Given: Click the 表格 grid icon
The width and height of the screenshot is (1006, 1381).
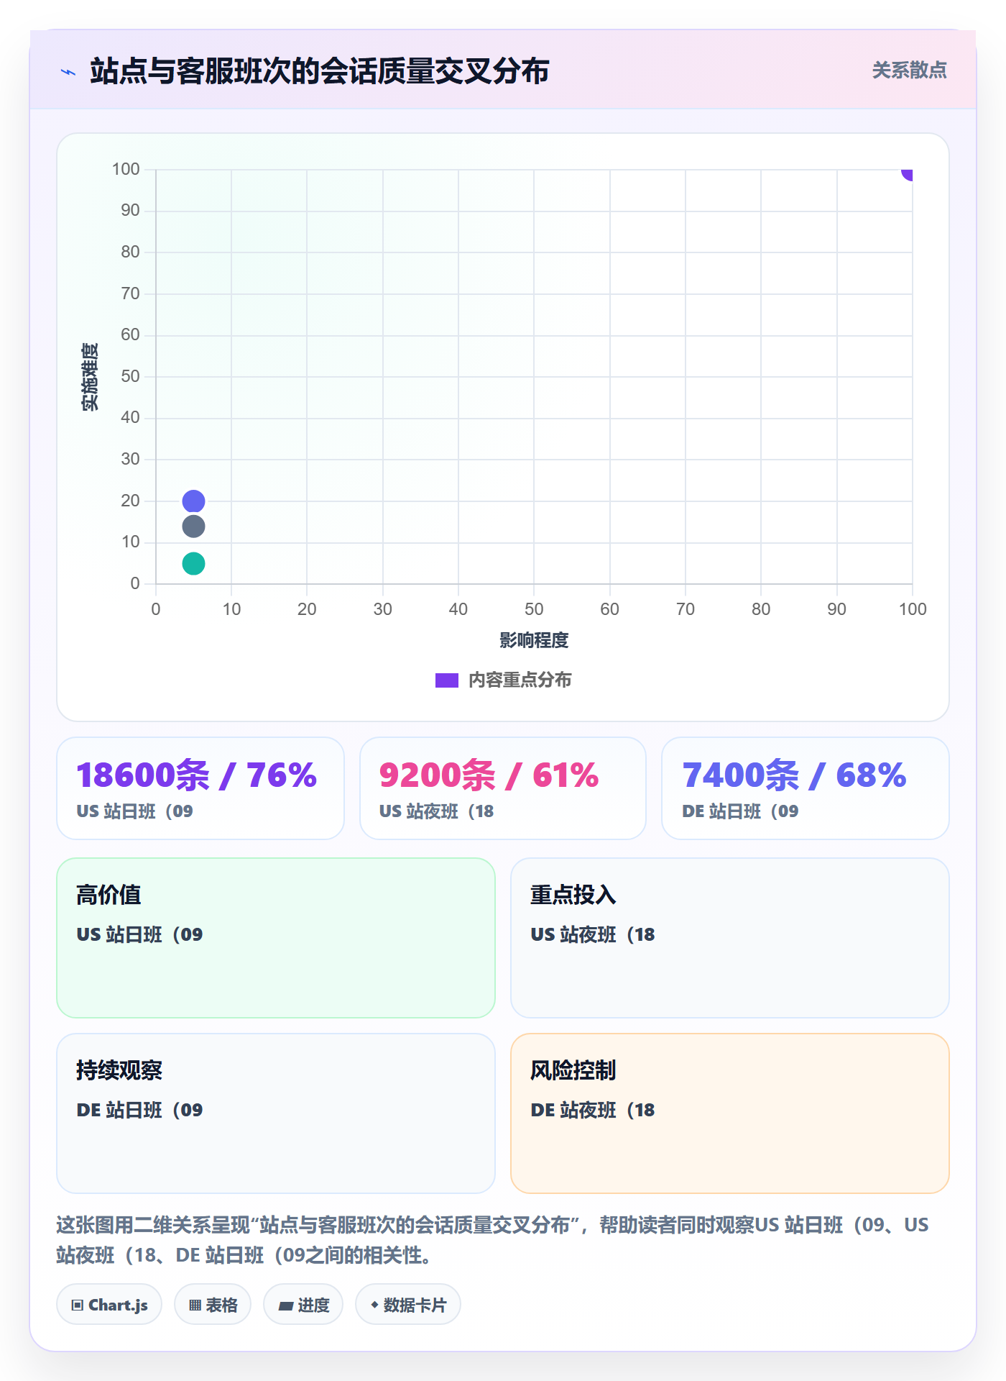Looking at the screenshot, I should coord(195,1305).
